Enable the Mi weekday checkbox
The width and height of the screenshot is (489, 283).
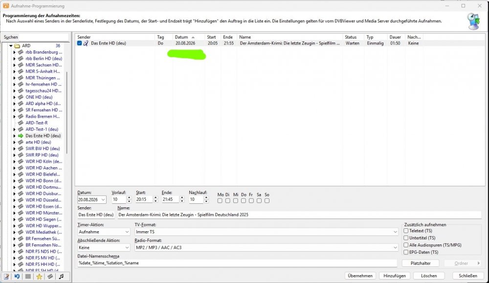[x=236, y=201]
